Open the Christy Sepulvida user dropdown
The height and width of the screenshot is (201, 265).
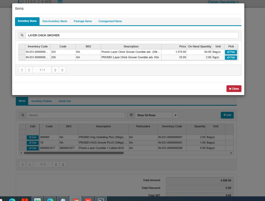(223, 2)
